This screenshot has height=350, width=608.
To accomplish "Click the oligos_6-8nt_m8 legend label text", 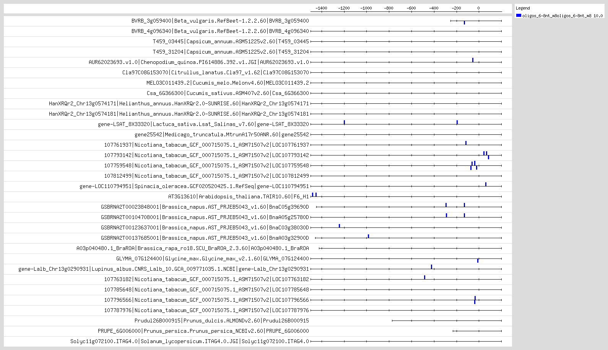I will (562, 16).
